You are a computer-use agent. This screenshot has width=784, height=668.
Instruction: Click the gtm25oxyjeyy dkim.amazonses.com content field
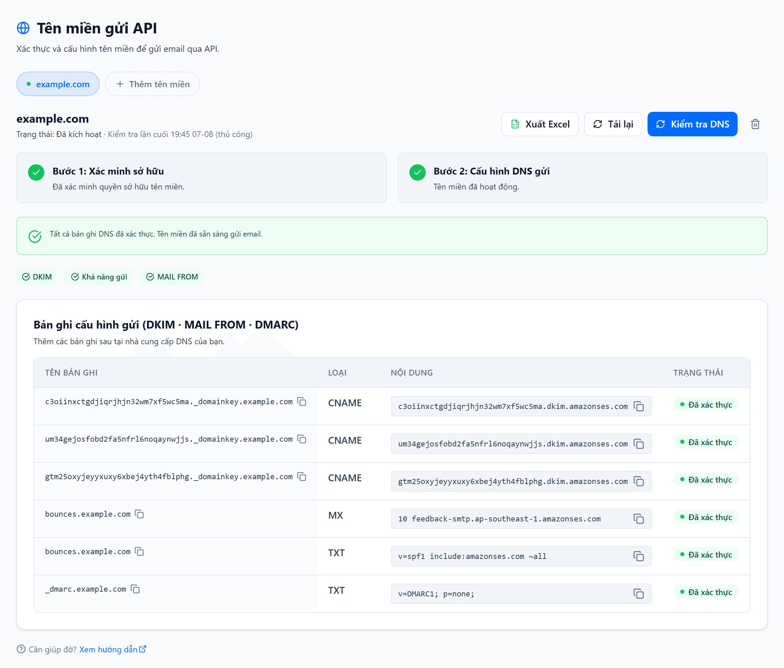(521, 481)
